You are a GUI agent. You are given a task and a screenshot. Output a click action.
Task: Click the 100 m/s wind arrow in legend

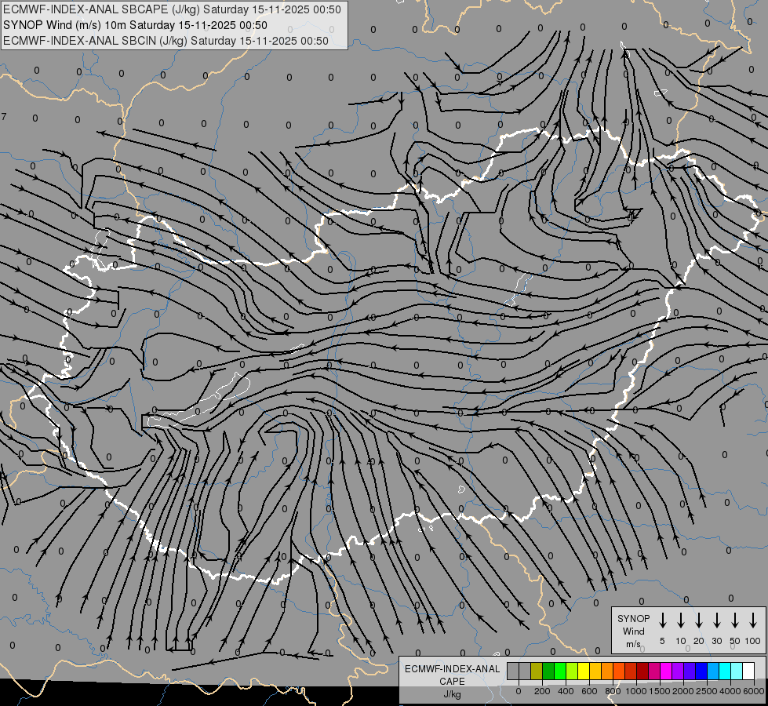click(753, 620)
